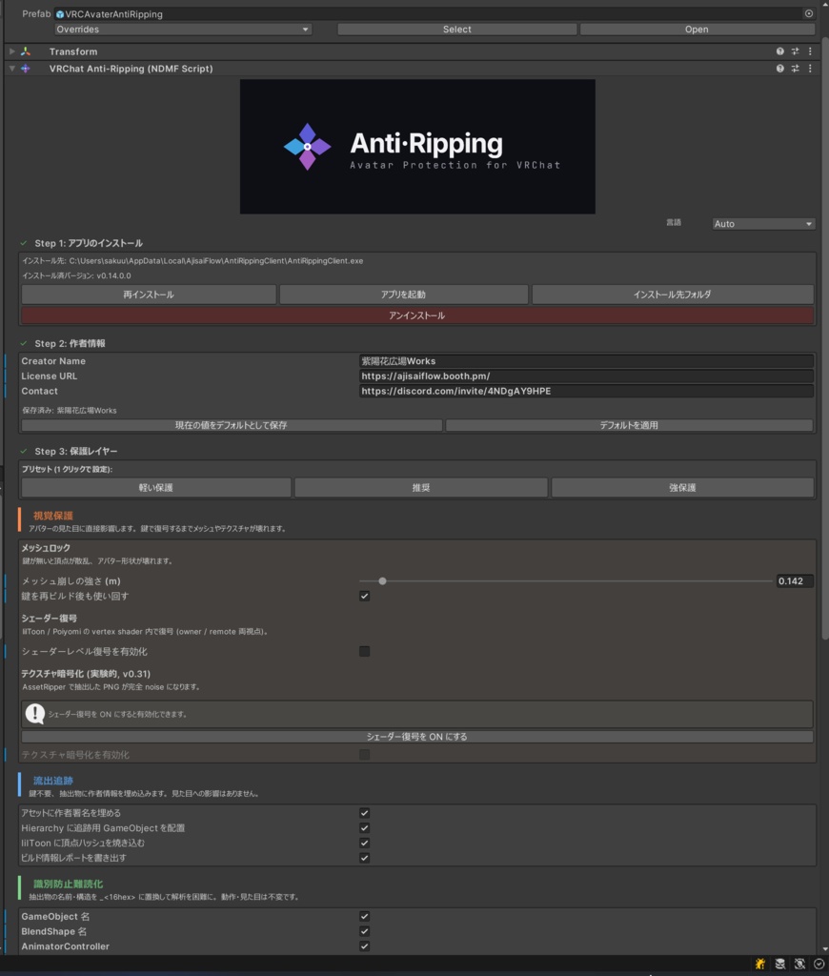Viewport: 829px width, 976px height.
Task: Open the Transform component help icon
Action: pos(779,51)
